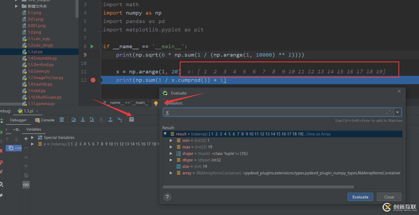The height and width of the screenshot is (215, 419).
Task: Select 1.3.pi.py in the project tree
Action: pyautogui.click(x=39, y=51)
